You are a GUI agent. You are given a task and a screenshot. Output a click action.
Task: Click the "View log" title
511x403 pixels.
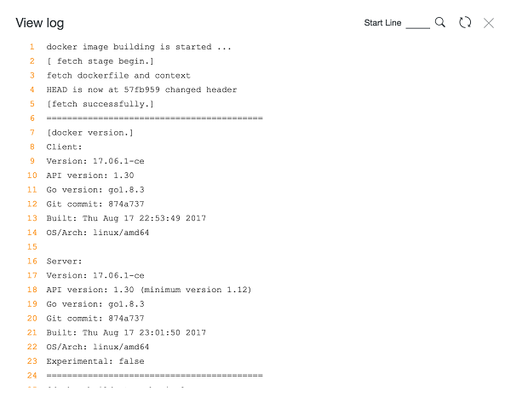tap(40, 23)
